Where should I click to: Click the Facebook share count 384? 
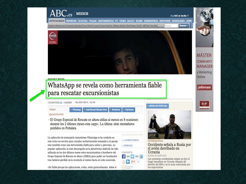128,156
